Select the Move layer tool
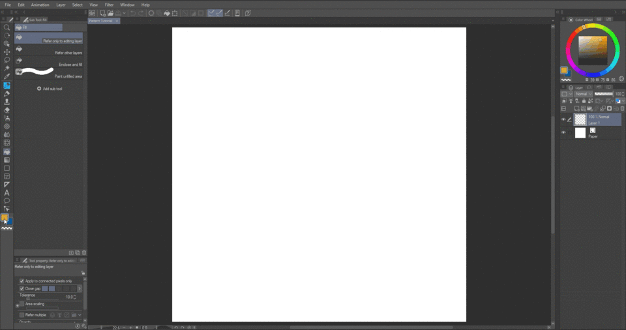Screen dimensions: 626x330 pos(7,52)
